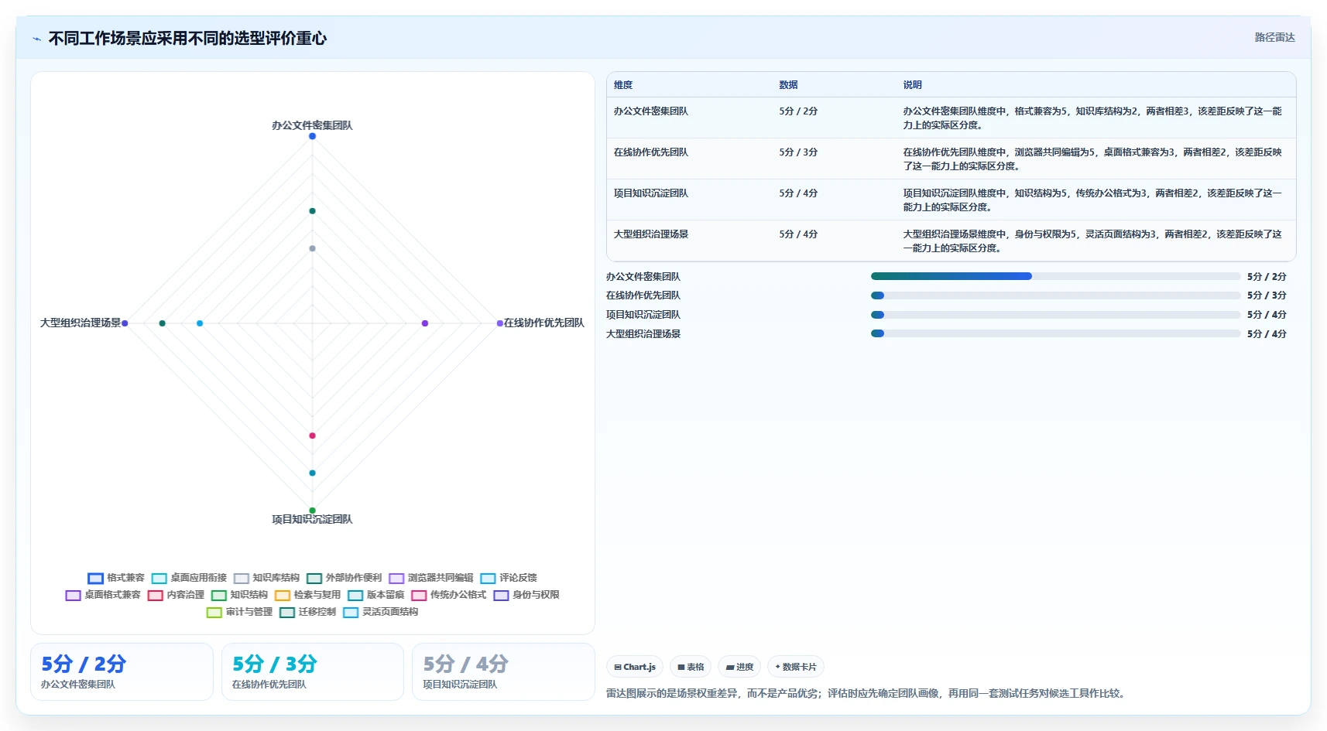Click the blue point at 办公文件密集团队 axis tip

click(313, 136)
